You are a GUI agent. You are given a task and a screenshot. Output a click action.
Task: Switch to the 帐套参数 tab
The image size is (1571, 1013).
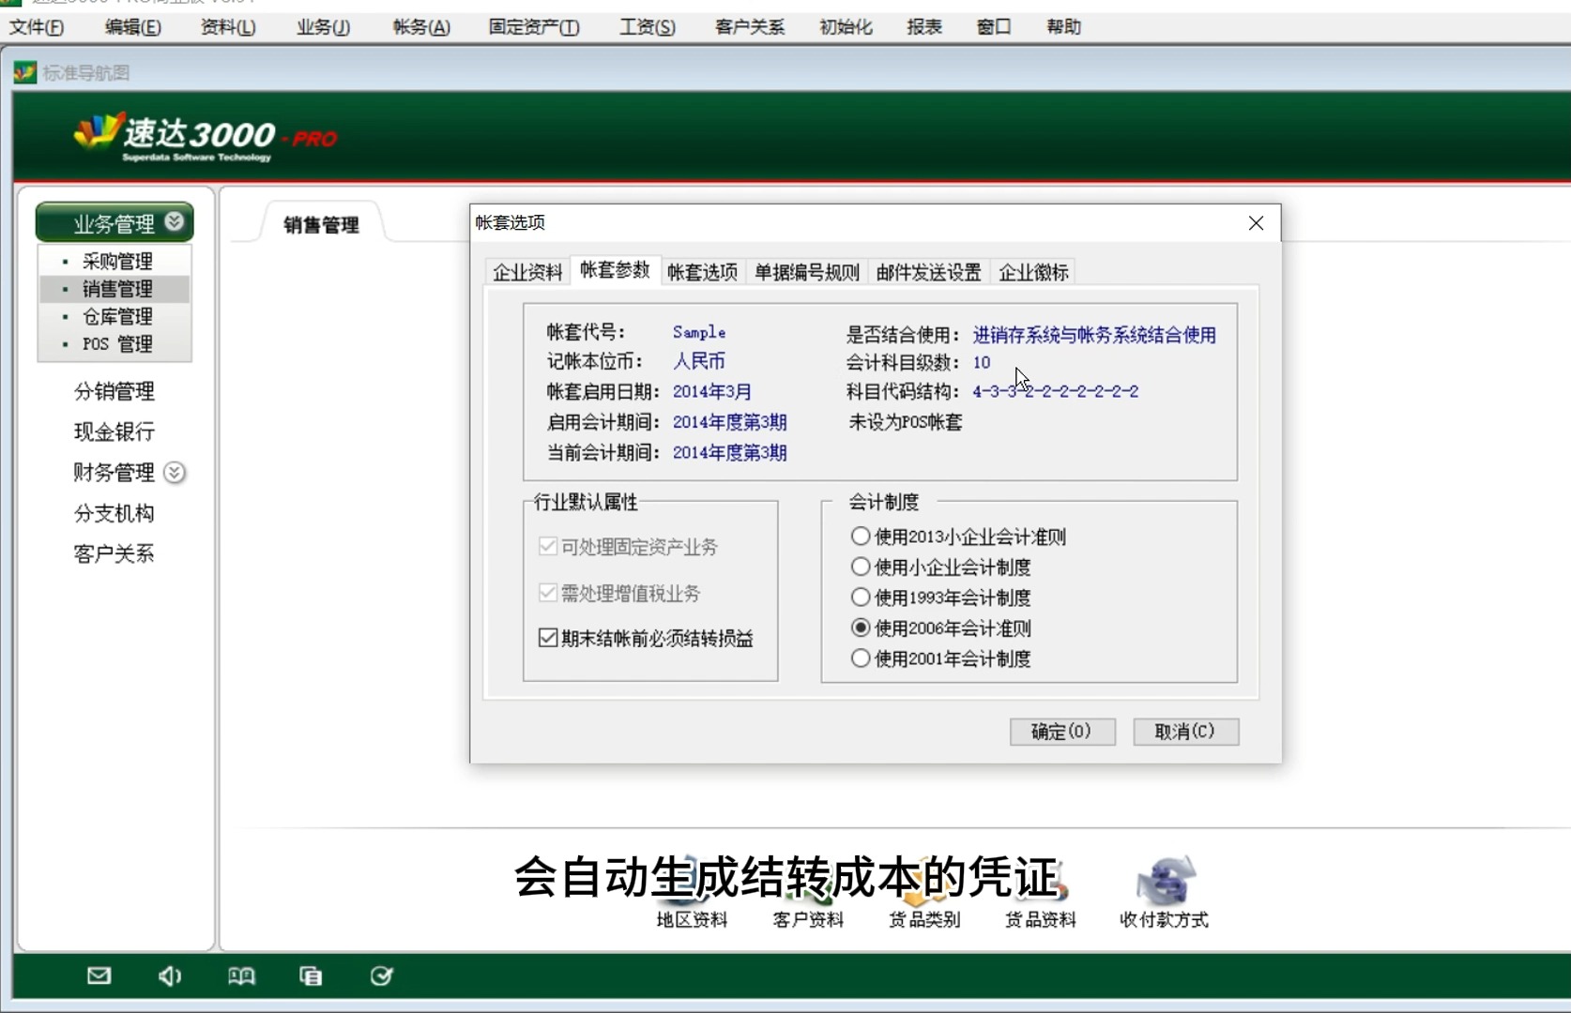pyautogui.click(x=615, y=270)
